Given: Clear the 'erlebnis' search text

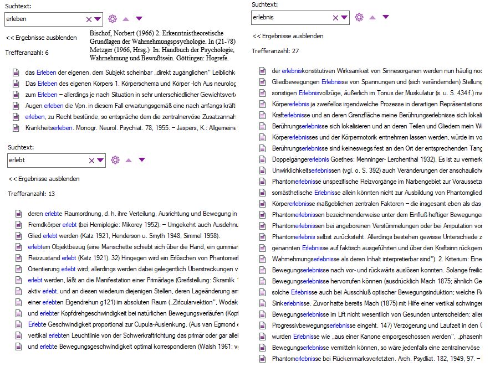Looking at the screenshot, I should point(335,18).
